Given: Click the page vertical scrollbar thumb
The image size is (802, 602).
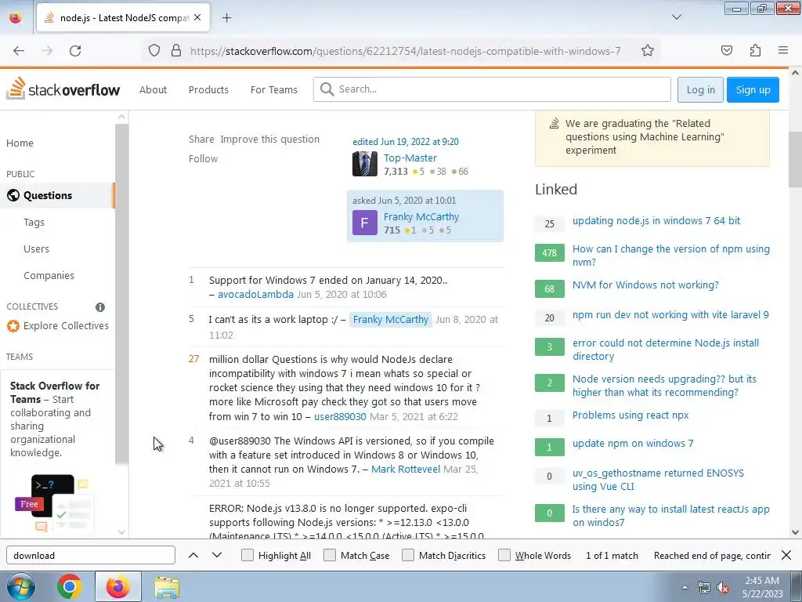Looking at the screenshot, I should (x=795, y=160).
